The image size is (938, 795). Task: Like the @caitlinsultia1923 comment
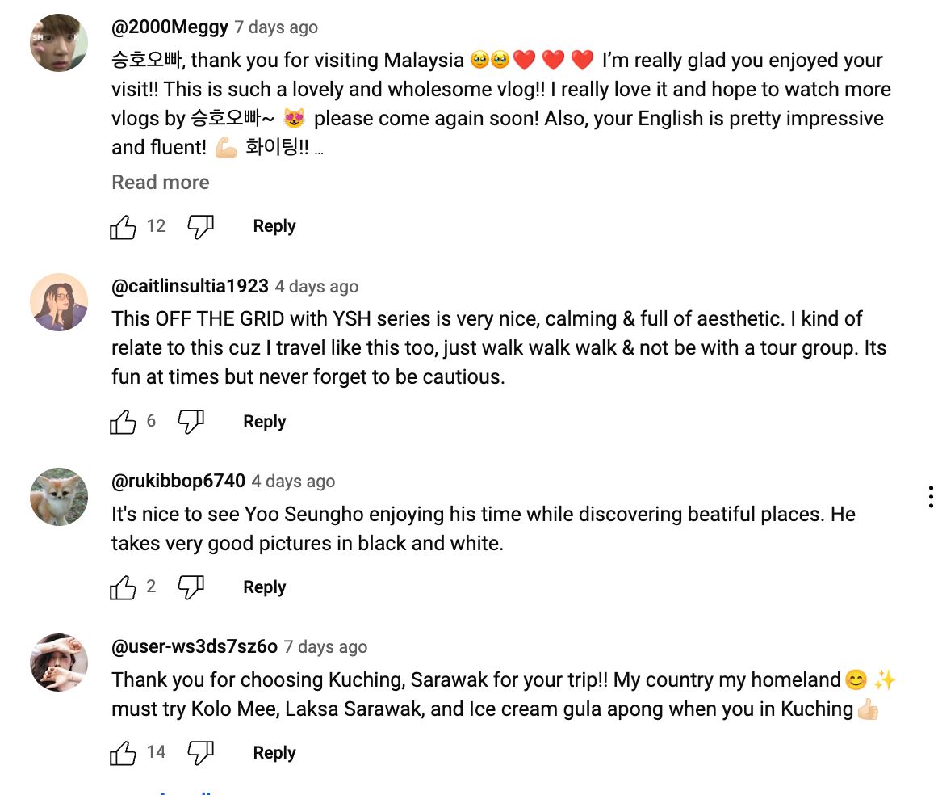123,422
